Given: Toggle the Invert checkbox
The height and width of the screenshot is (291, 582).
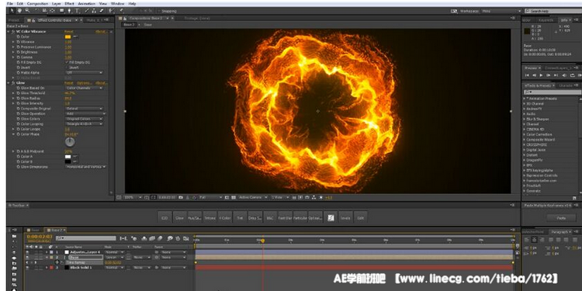Looking at the screenshot, I should pyautogui.click(x=67, y=68).
